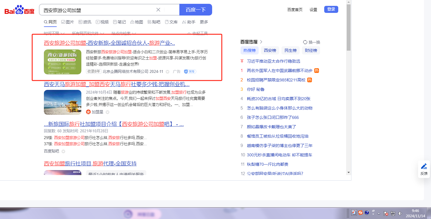
Task: Expand the 站点内检索 site search dropdown
Action: click(123, 33)
